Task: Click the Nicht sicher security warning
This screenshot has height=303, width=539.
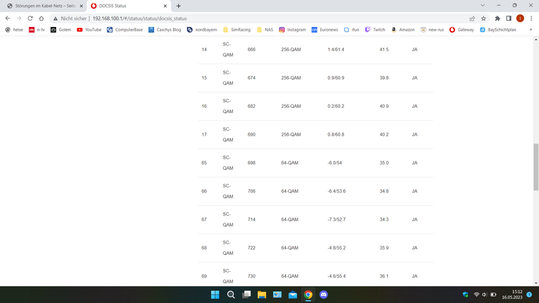Action: point(70,18)
